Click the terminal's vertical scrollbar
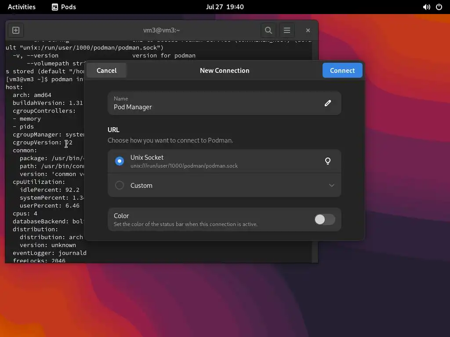The height and width of the screenshot is (337, 450). [315, 151]
